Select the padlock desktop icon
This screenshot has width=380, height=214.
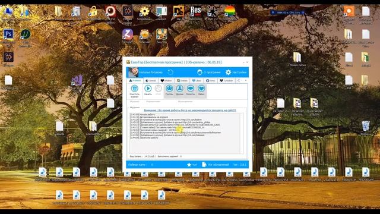[93, 12]
